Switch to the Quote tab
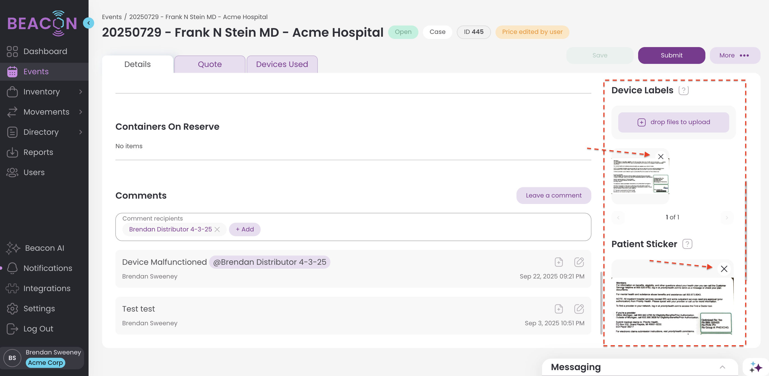This screenshot has width=769, height=376. click(x=210, y=64)
